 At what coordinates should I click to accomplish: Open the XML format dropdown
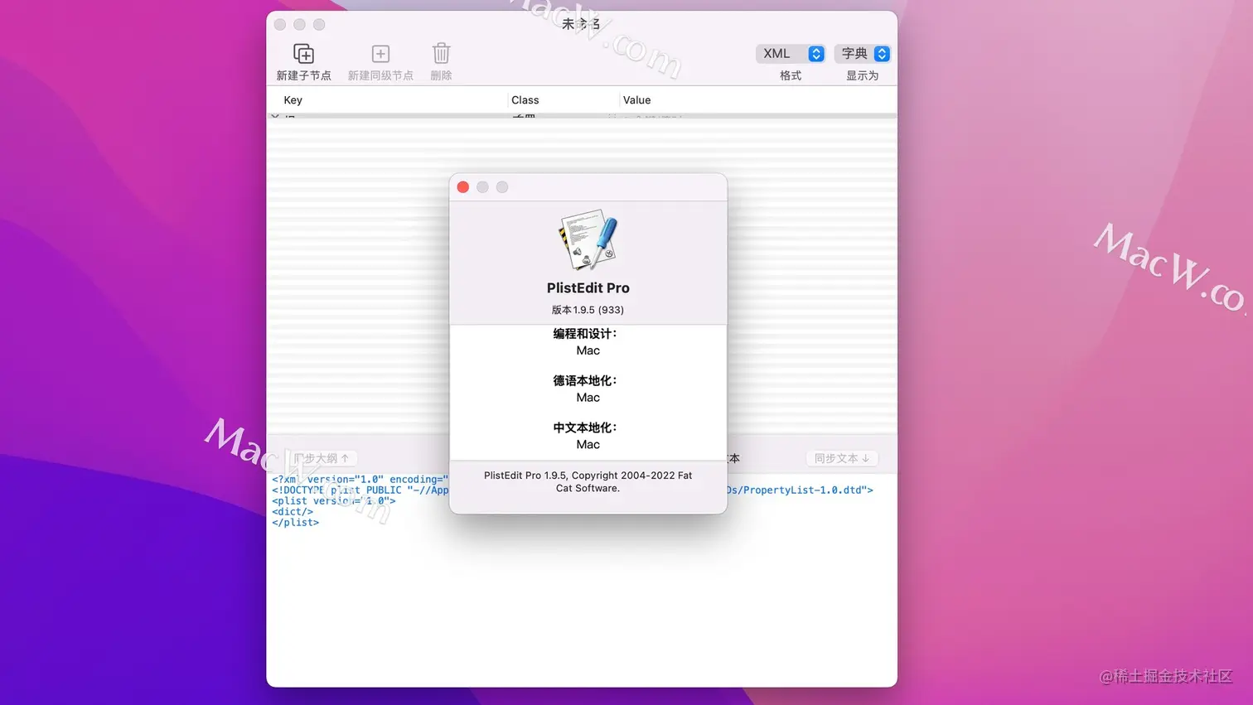pyautogui.click(x=791, y=53)
